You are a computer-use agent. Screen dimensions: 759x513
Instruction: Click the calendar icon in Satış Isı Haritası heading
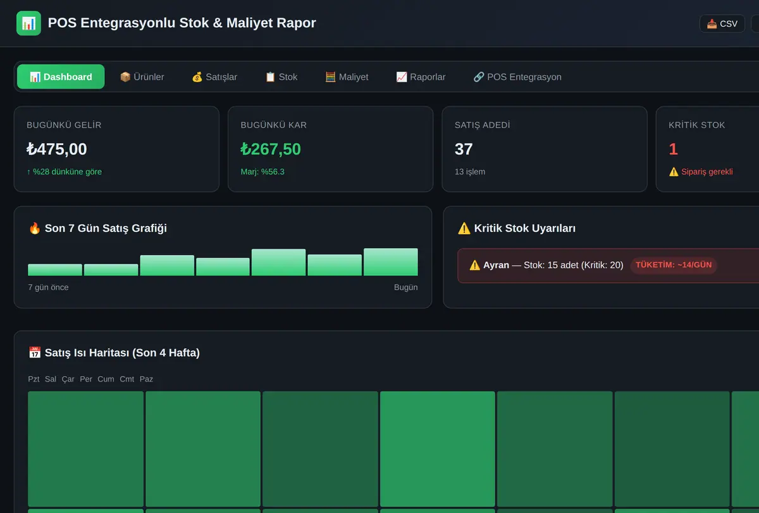tap(35, 352)
